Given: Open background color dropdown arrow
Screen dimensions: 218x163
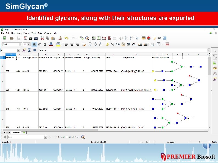Looking at the screenshot, I should (62, 44).
